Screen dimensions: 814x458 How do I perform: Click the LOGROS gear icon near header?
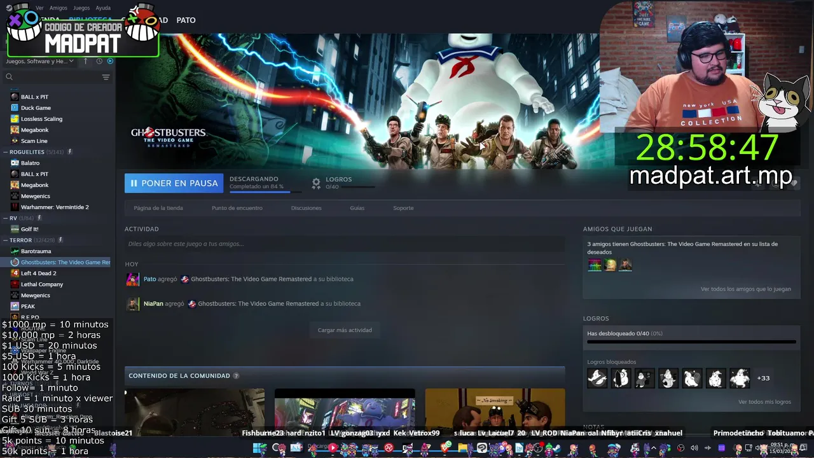pos(316,183)
